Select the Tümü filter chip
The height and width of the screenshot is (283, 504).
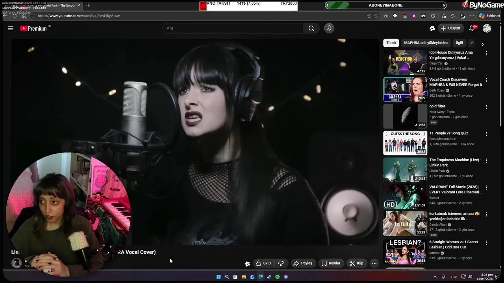tap(391, 43)
